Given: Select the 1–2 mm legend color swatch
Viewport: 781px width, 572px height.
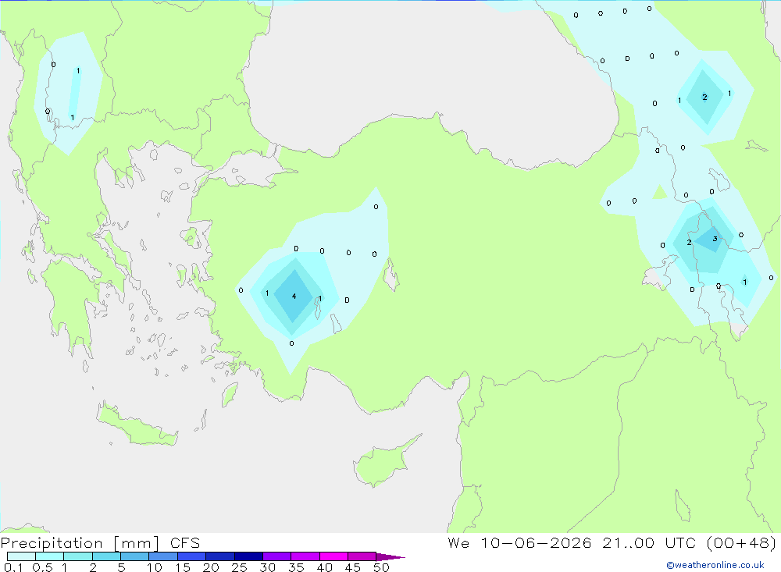Looking at the screenshot, I should click(x=78, y=556).
